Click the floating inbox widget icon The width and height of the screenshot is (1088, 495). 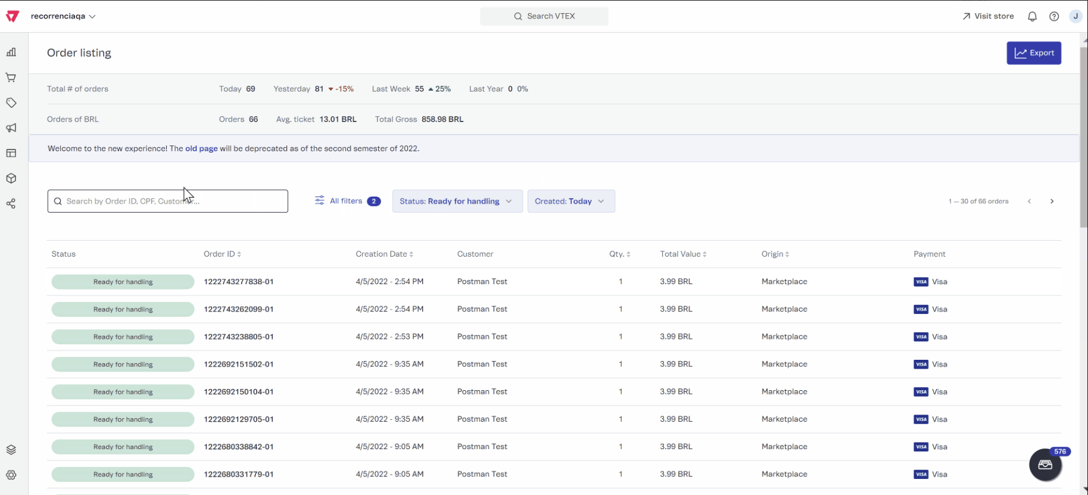click(x=1045, y=465)
